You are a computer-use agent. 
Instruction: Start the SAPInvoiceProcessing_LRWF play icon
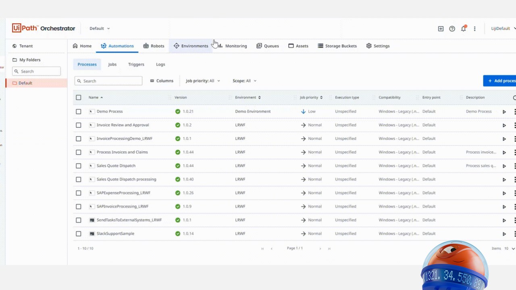[504, 207]
